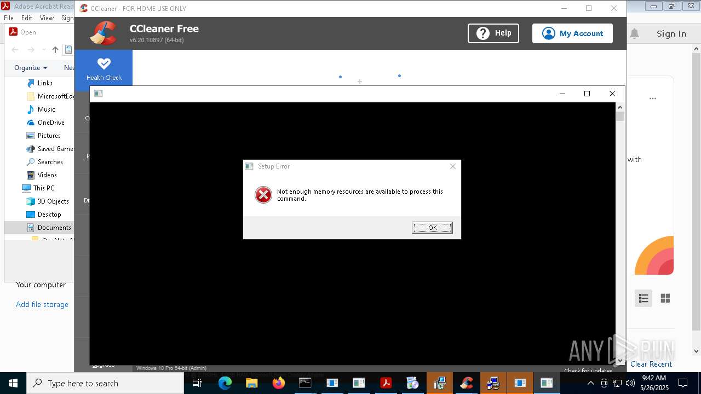Screen dimensions: 701x394
Task: Switch to CCleaner on the taskbar
Action: pyautogui.click(x=466, y=383)
